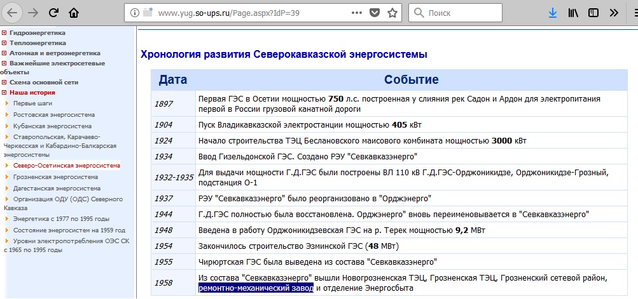This screenshot has width=638, height=299.
Task: Expand the overflow chevron for more tools
Action: (613, 13)
